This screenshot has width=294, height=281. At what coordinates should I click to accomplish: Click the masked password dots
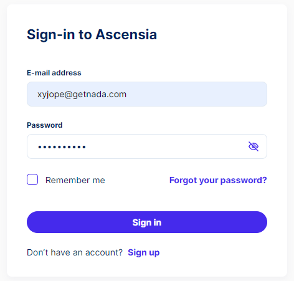[62, 147]
